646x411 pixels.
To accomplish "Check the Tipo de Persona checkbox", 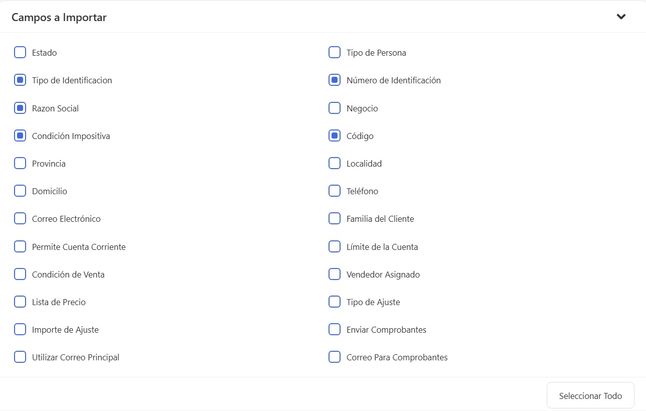I will click(335, 52).
